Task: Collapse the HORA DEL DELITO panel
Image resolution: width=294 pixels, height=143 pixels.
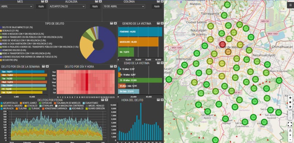Action: [x=158, y=100]
